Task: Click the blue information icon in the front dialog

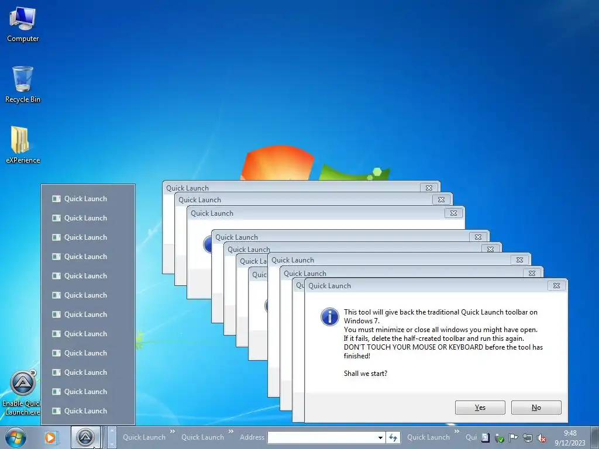Action: 329,317
